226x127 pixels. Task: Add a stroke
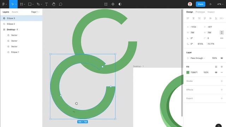222,81
